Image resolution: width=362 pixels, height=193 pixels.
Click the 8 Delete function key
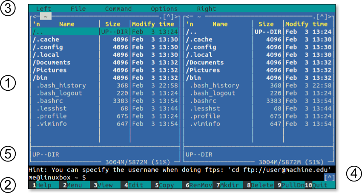[x=260, y=185]
